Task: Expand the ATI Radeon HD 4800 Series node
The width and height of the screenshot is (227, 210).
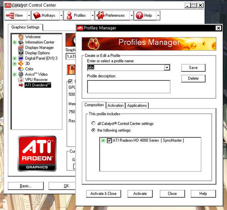Action: pyautogui.click(x=103, y=140)
